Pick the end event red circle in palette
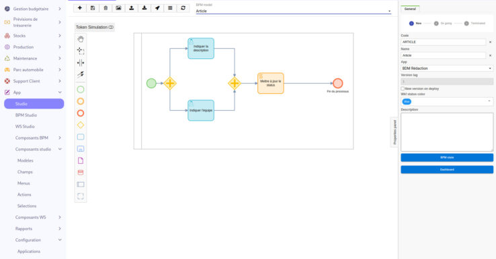Image resolution: width=496 pixels, height=259 pixels. click(81, 113)
